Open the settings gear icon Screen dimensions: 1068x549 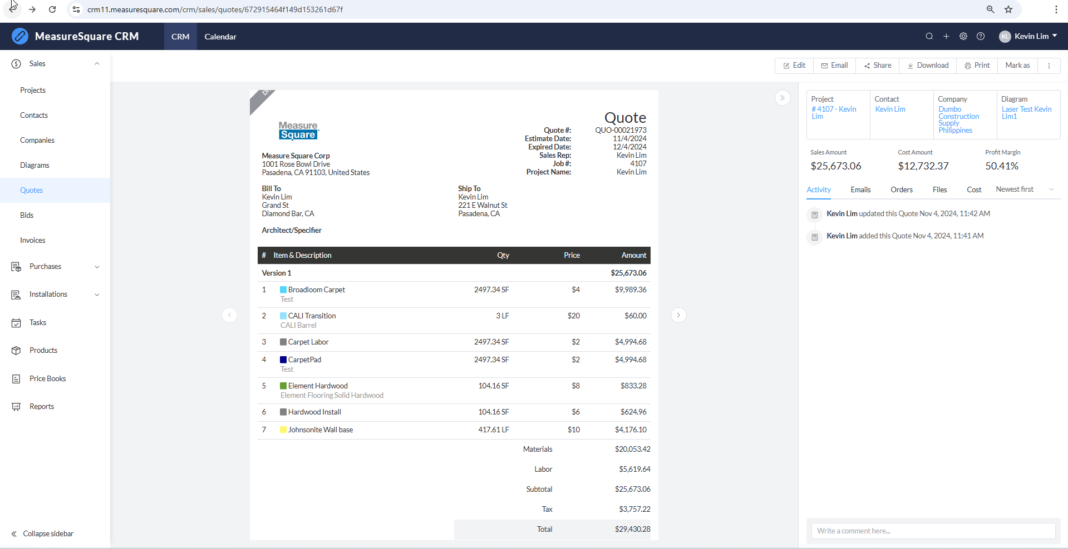(x=963, y=36)
